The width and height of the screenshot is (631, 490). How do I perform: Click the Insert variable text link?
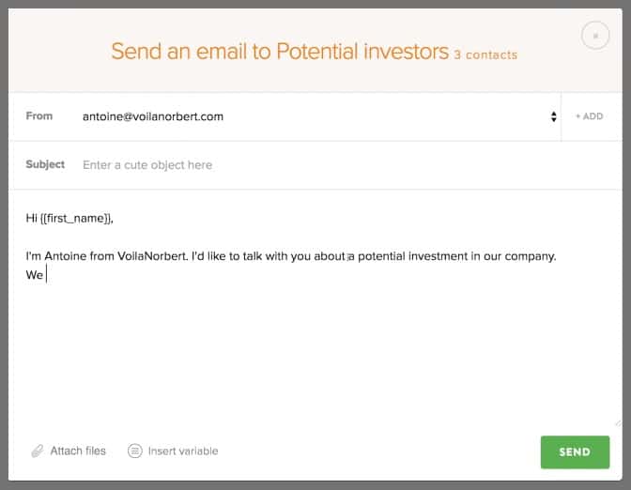click(x=183, y=452)
